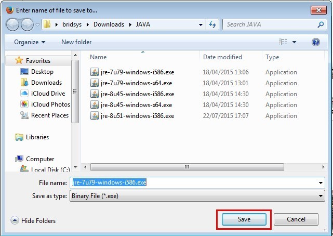Viewport: 333px width, 236px height.
Task: Open the Organize menu
Action: click(x=30, y=42)
